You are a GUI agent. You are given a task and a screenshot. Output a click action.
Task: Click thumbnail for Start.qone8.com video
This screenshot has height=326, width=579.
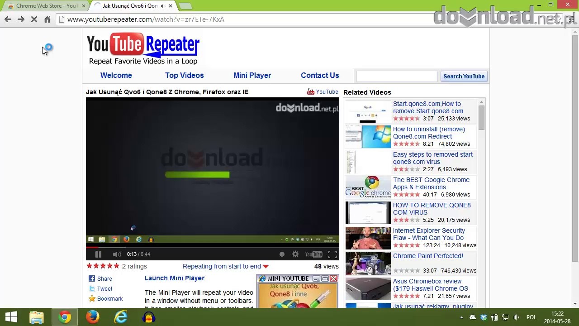[x=368, y=111]
